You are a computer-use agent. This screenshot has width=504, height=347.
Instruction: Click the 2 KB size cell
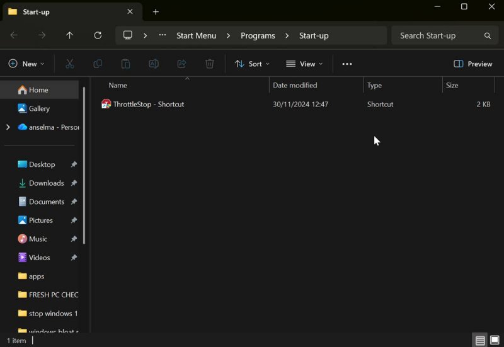pos(483,105)
